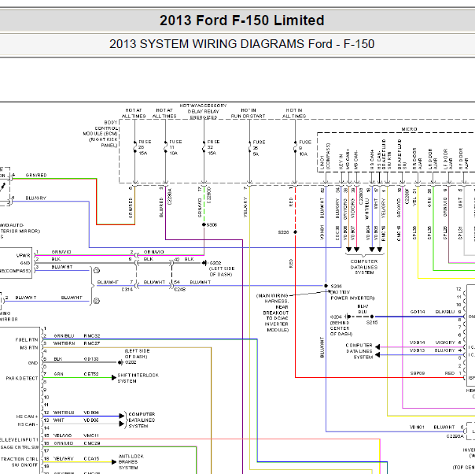
Task: Select the 'S234' splice label
Action: [337, 286]
